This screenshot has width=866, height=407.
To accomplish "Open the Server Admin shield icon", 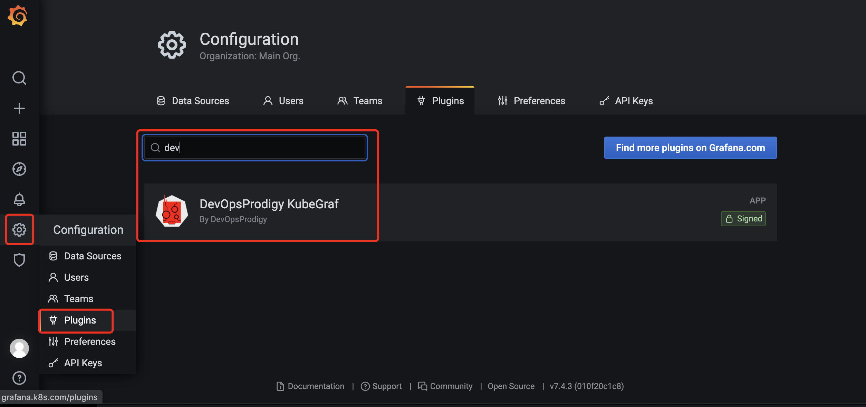I will tap(19, 260).
